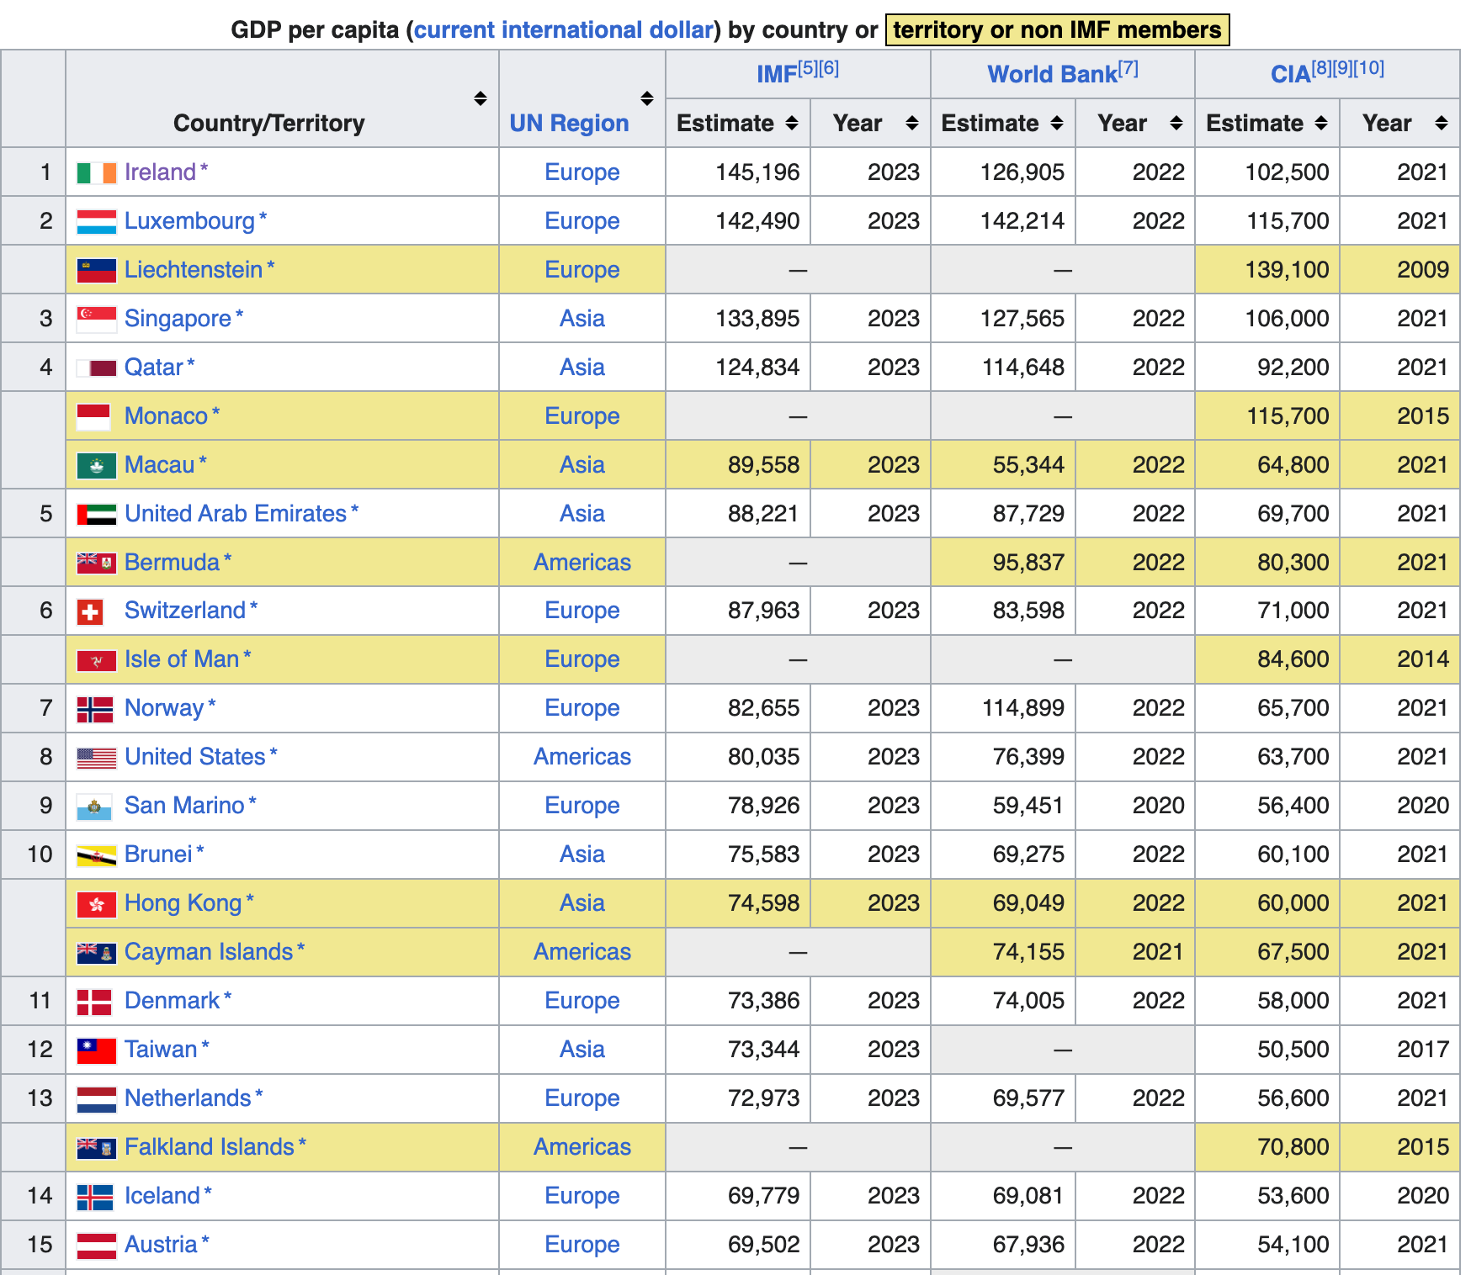Select World Bank estimate 114,899 for Norway
This screenshot has height=1275, width=1471.
(x=1022, y=708)
